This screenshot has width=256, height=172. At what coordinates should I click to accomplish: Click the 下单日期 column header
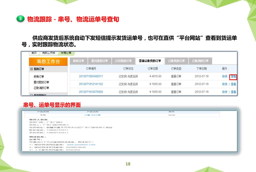[201, 69]
